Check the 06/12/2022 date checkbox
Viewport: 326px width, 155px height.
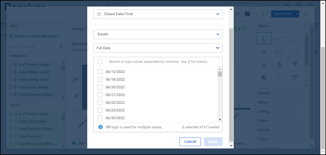pyautogui.click(x=100, y=72)
